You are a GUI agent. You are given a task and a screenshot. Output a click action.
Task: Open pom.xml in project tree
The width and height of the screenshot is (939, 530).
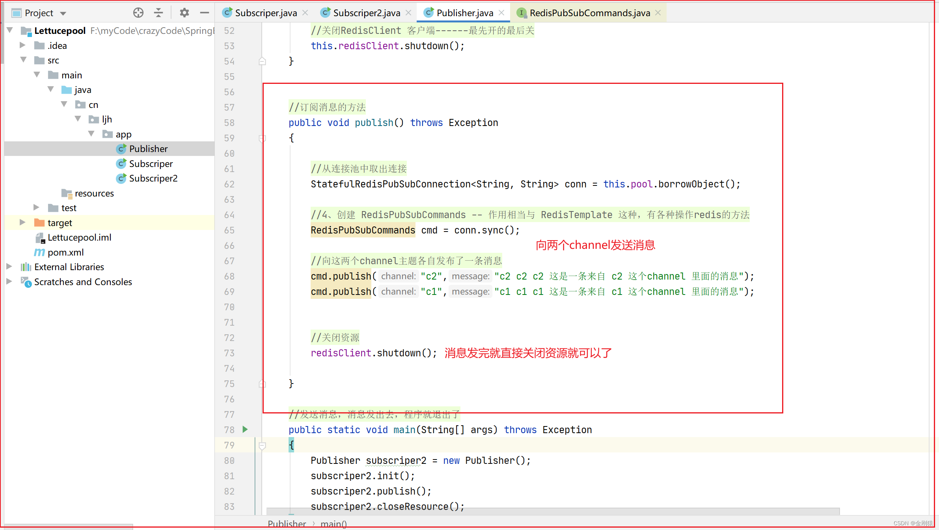coord(109,252)
